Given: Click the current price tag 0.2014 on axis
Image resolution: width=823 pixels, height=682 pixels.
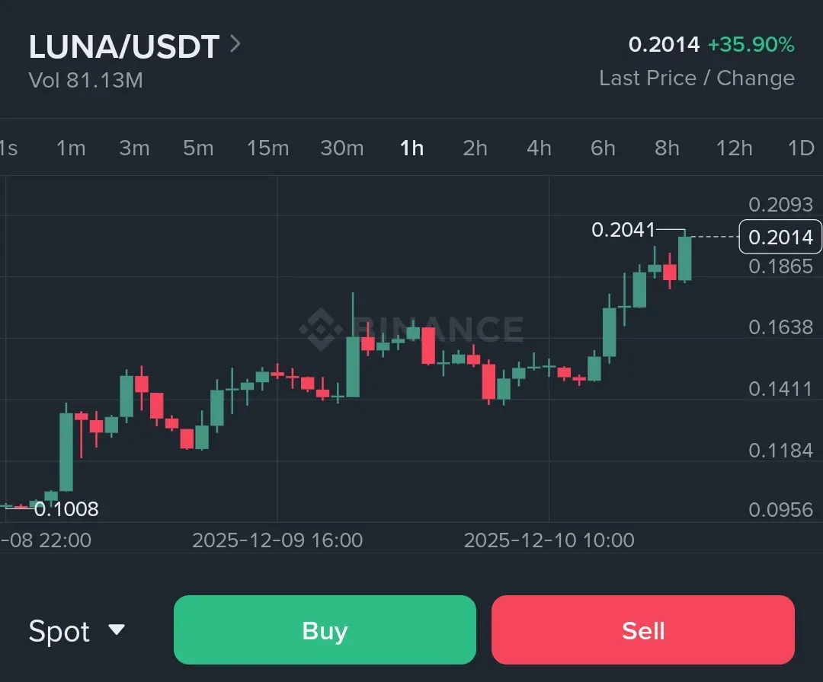Looking at the screenshot, I should pyautogui.click(x=780, y=237).
